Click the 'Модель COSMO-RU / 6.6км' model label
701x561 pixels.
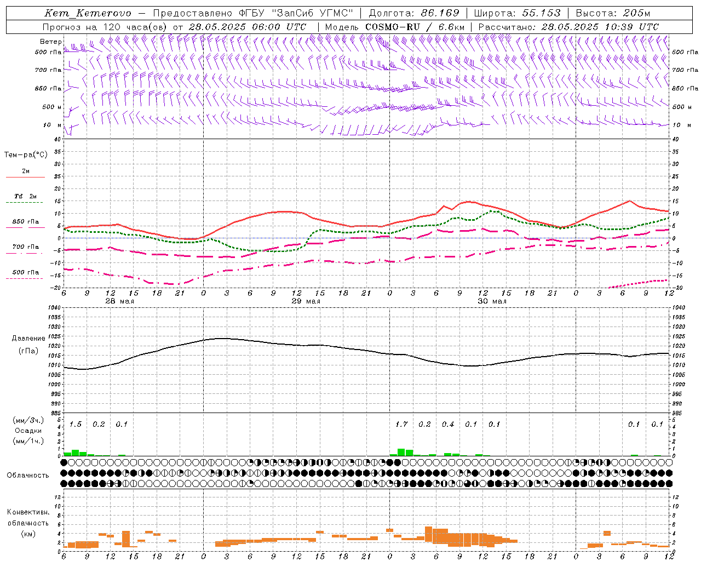395,27
